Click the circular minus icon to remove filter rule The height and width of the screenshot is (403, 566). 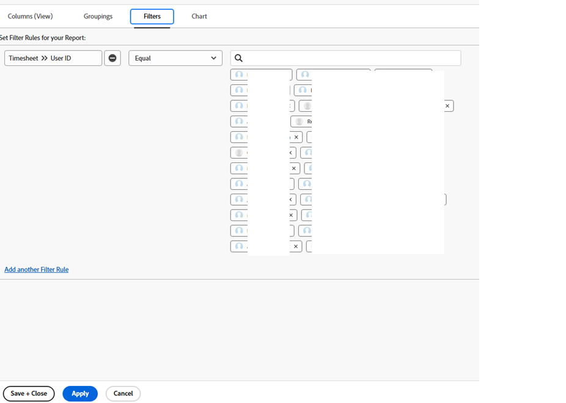point(112,57)
